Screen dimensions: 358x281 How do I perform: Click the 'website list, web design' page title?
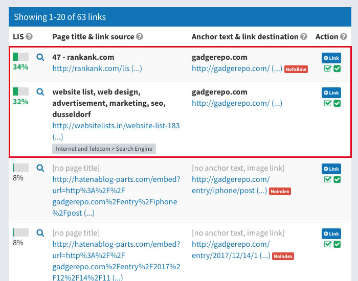click(109, 103)
